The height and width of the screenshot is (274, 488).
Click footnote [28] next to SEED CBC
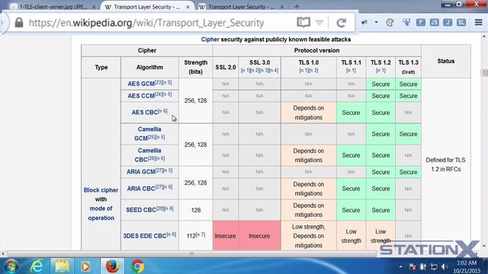click(x=160, y=209)
